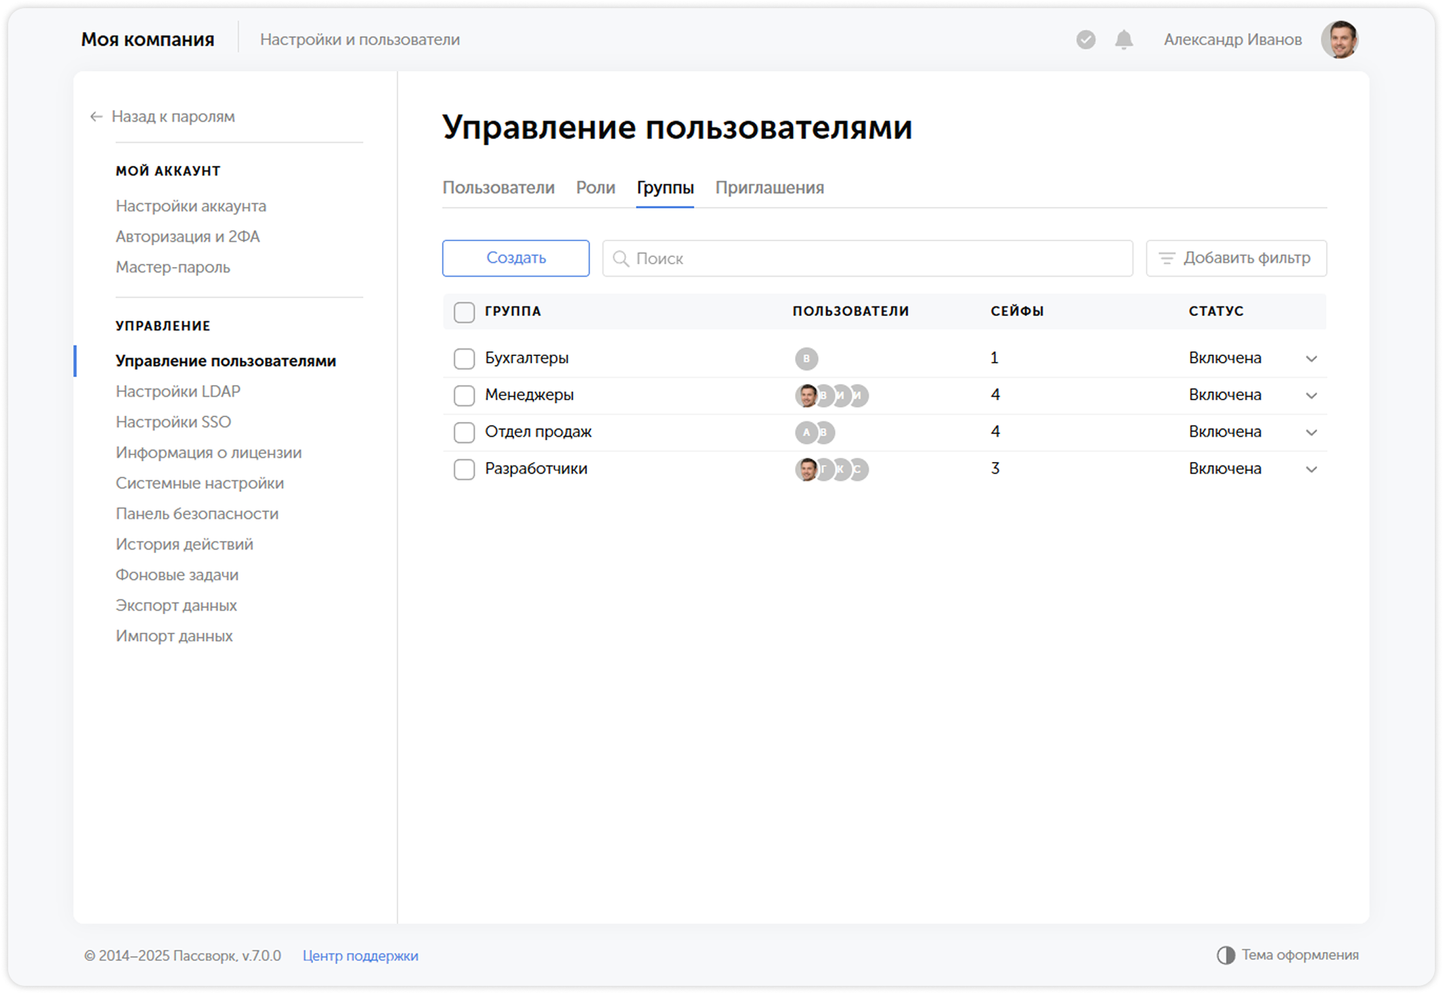Select the header checkbox to select all groups
This screenshot has height=994, width=1443.
464,311
